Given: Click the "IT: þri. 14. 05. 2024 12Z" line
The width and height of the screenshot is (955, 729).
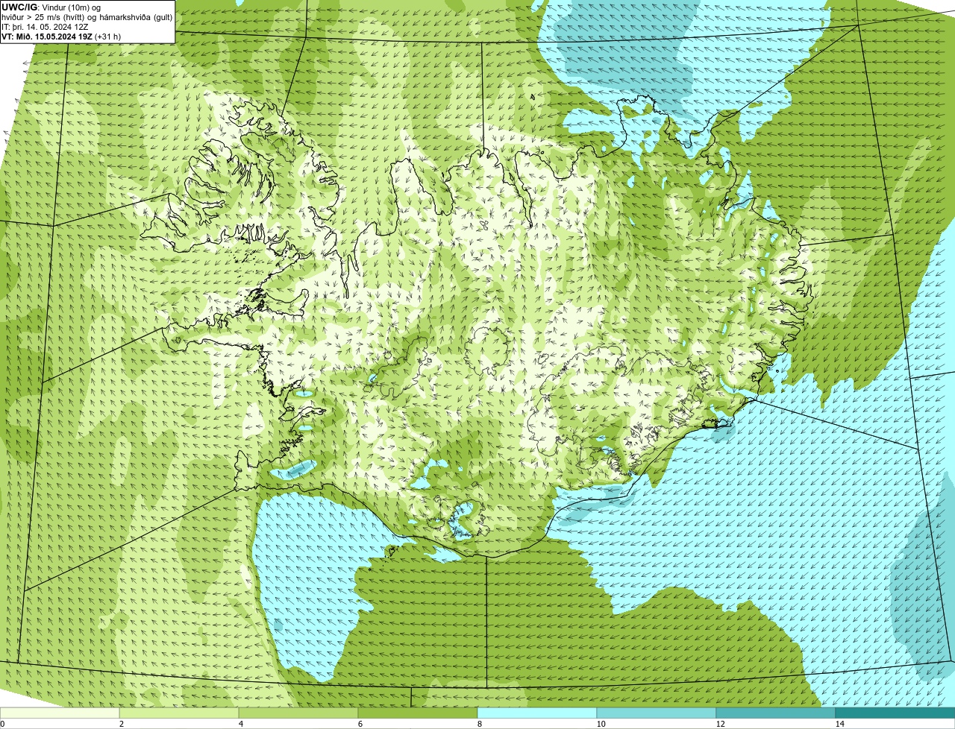Looking at the screenshot, I should click(45, 26).
